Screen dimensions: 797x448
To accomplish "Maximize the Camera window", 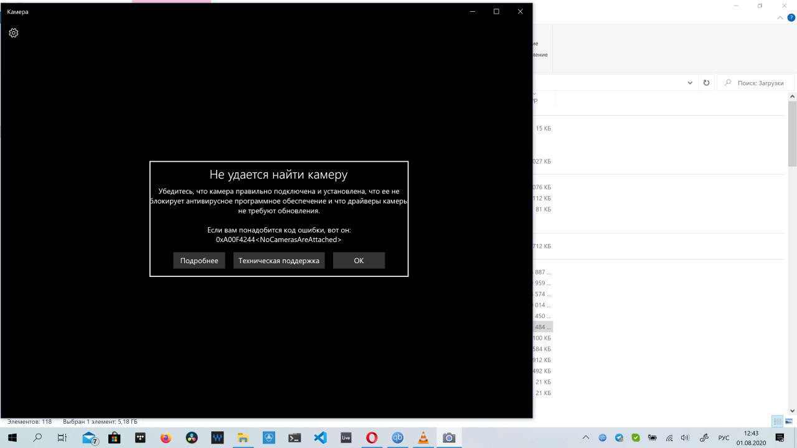I will click(x=496, y=11).
